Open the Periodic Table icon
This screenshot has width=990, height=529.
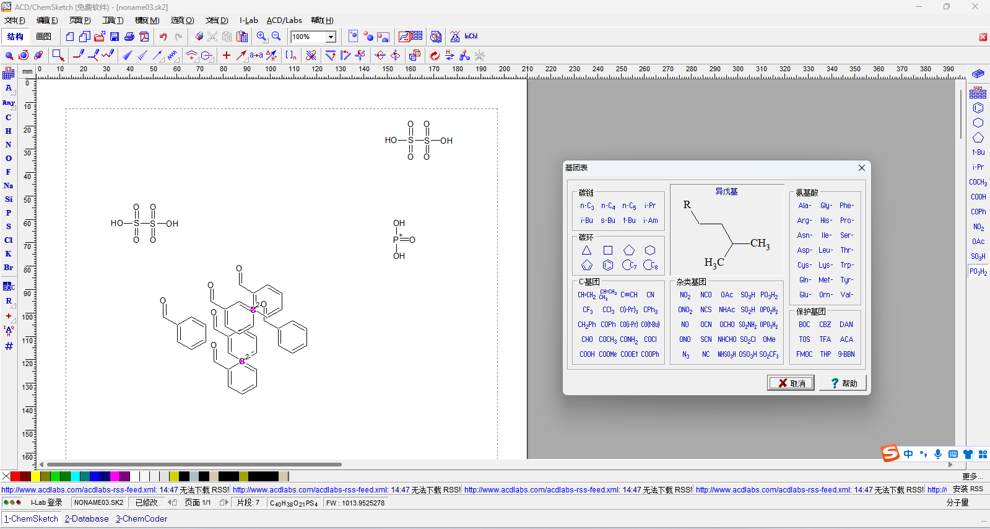point(9,74)
